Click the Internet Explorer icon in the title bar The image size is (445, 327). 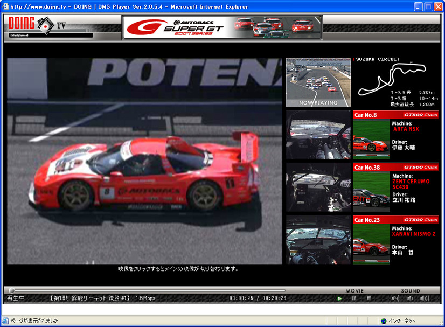click(x=5, y=6)
